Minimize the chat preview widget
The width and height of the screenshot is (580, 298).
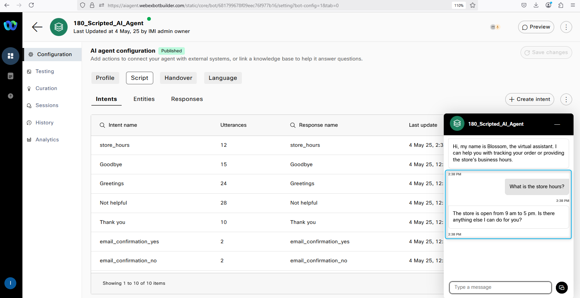pyautogui.click(x=557, y=124)
